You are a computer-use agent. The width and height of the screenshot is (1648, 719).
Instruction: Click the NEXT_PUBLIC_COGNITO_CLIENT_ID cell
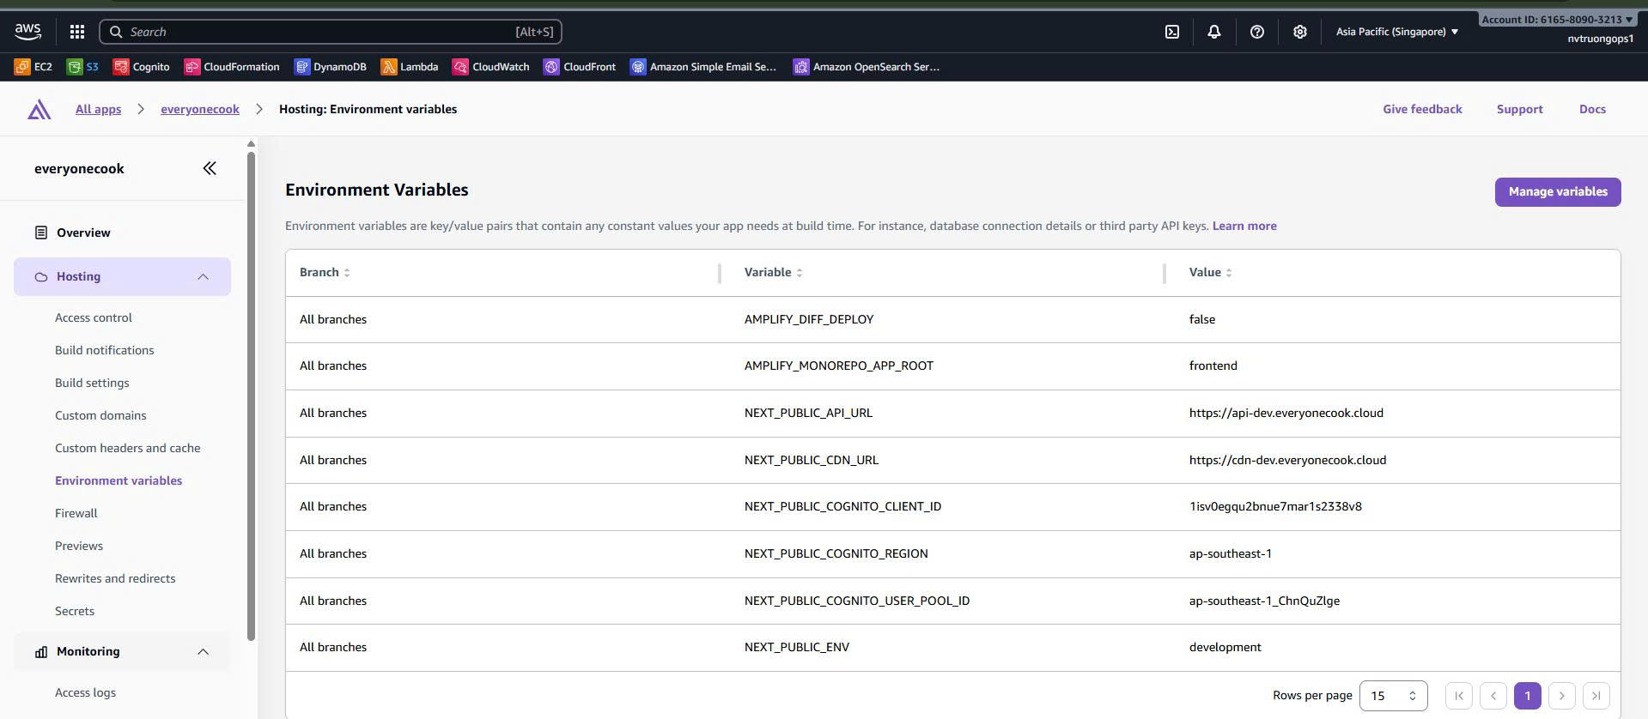click(842, 506)
